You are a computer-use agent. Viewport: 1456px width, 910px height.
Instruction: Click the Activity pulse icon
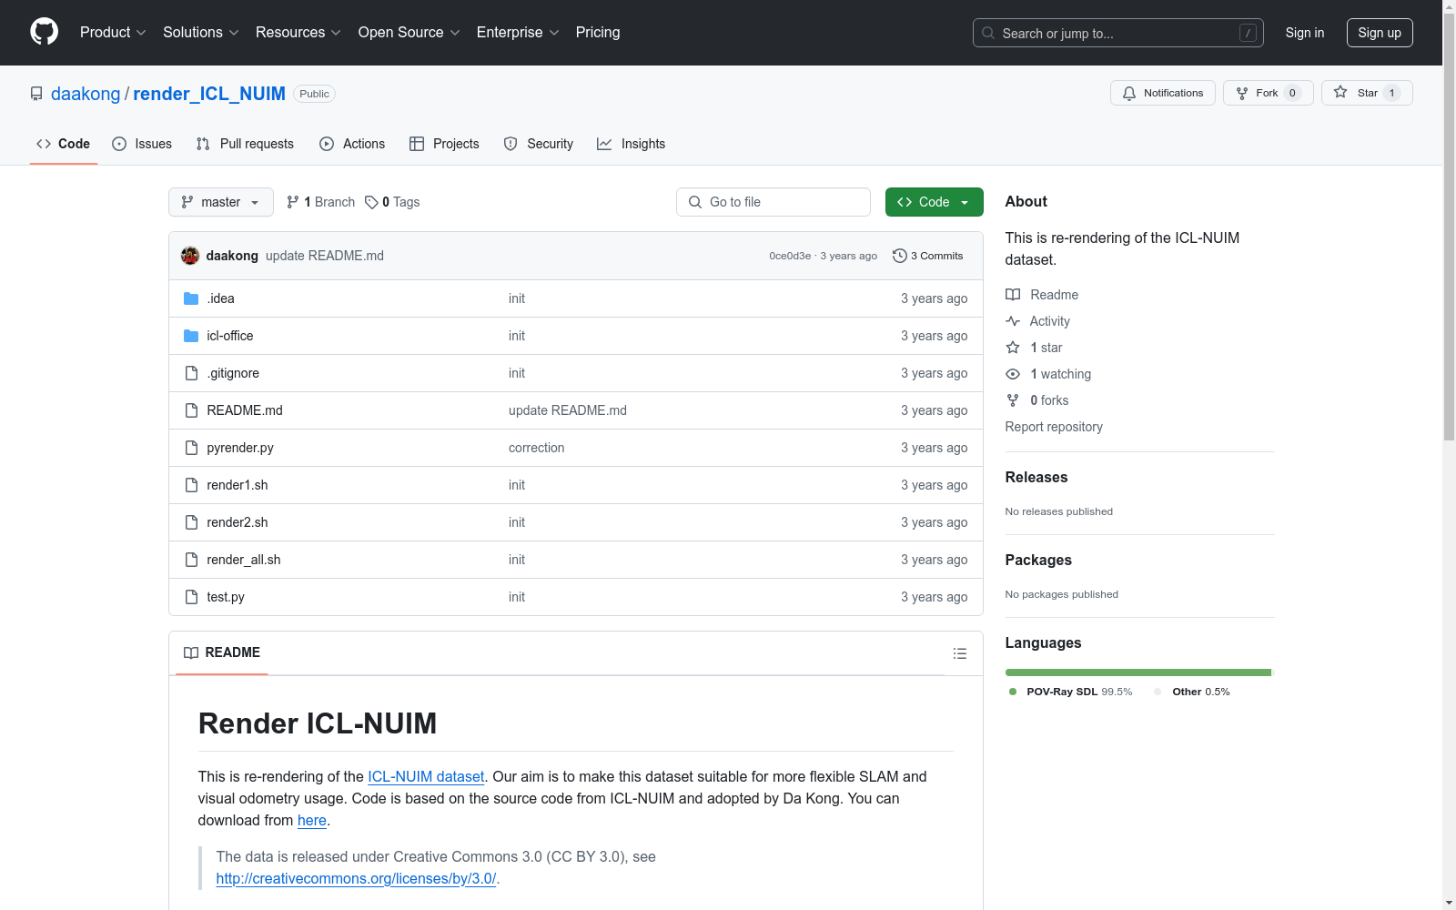pyautogui.click(x=1013, y=321)
